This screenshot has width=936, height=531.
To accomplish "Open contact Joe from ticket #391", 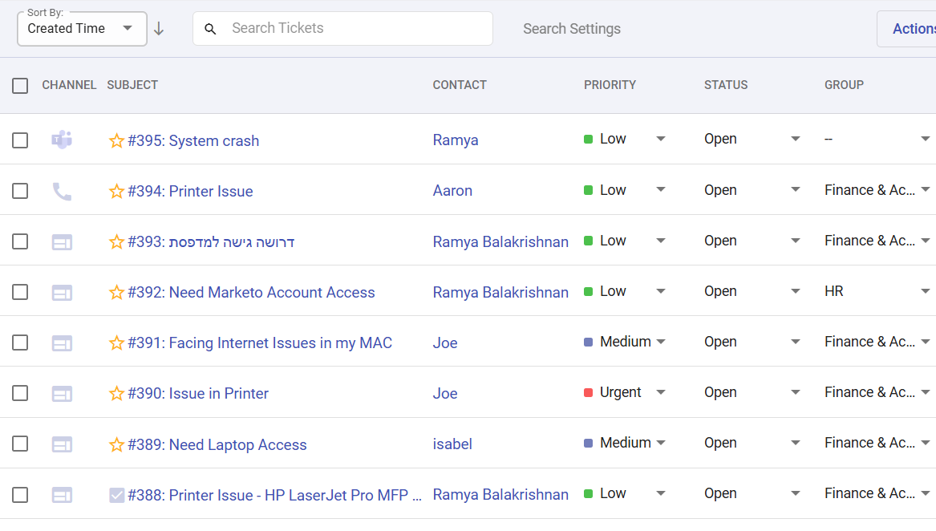I will tap(444, 343).
